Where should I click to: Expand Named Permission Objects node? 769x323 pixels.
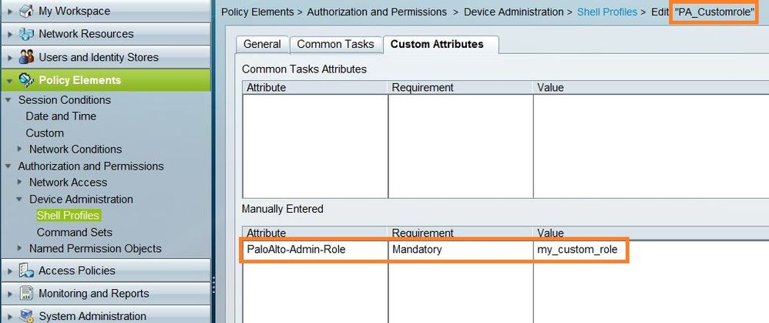pyautogui.click(x=21, y=249)
